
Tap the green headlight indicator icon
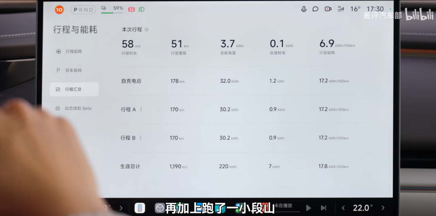(141, 9)
